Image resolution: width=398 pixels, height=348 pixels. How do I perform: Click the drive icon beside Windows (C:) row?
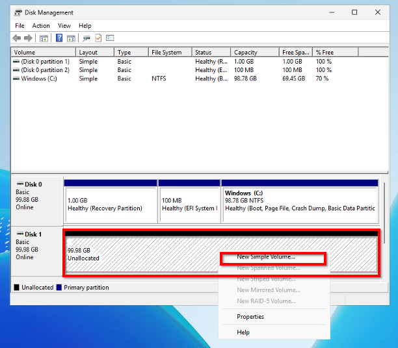point(16,79)
